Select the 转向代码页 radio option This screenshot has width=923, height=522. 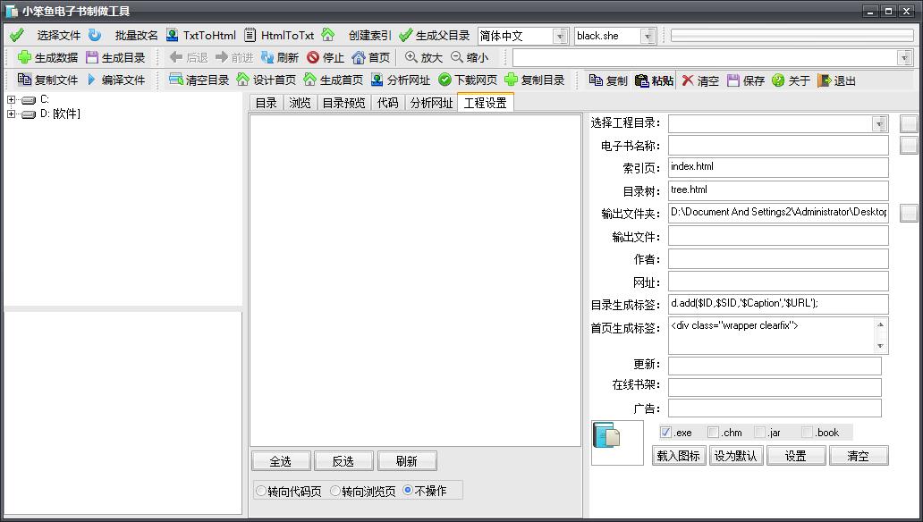pos(261,491)
